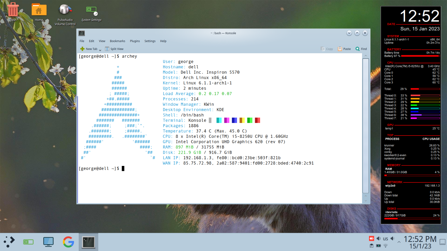Click the terminal prompt cursor line
This screenshot has width=447, height=251.
tap(102, 168)
